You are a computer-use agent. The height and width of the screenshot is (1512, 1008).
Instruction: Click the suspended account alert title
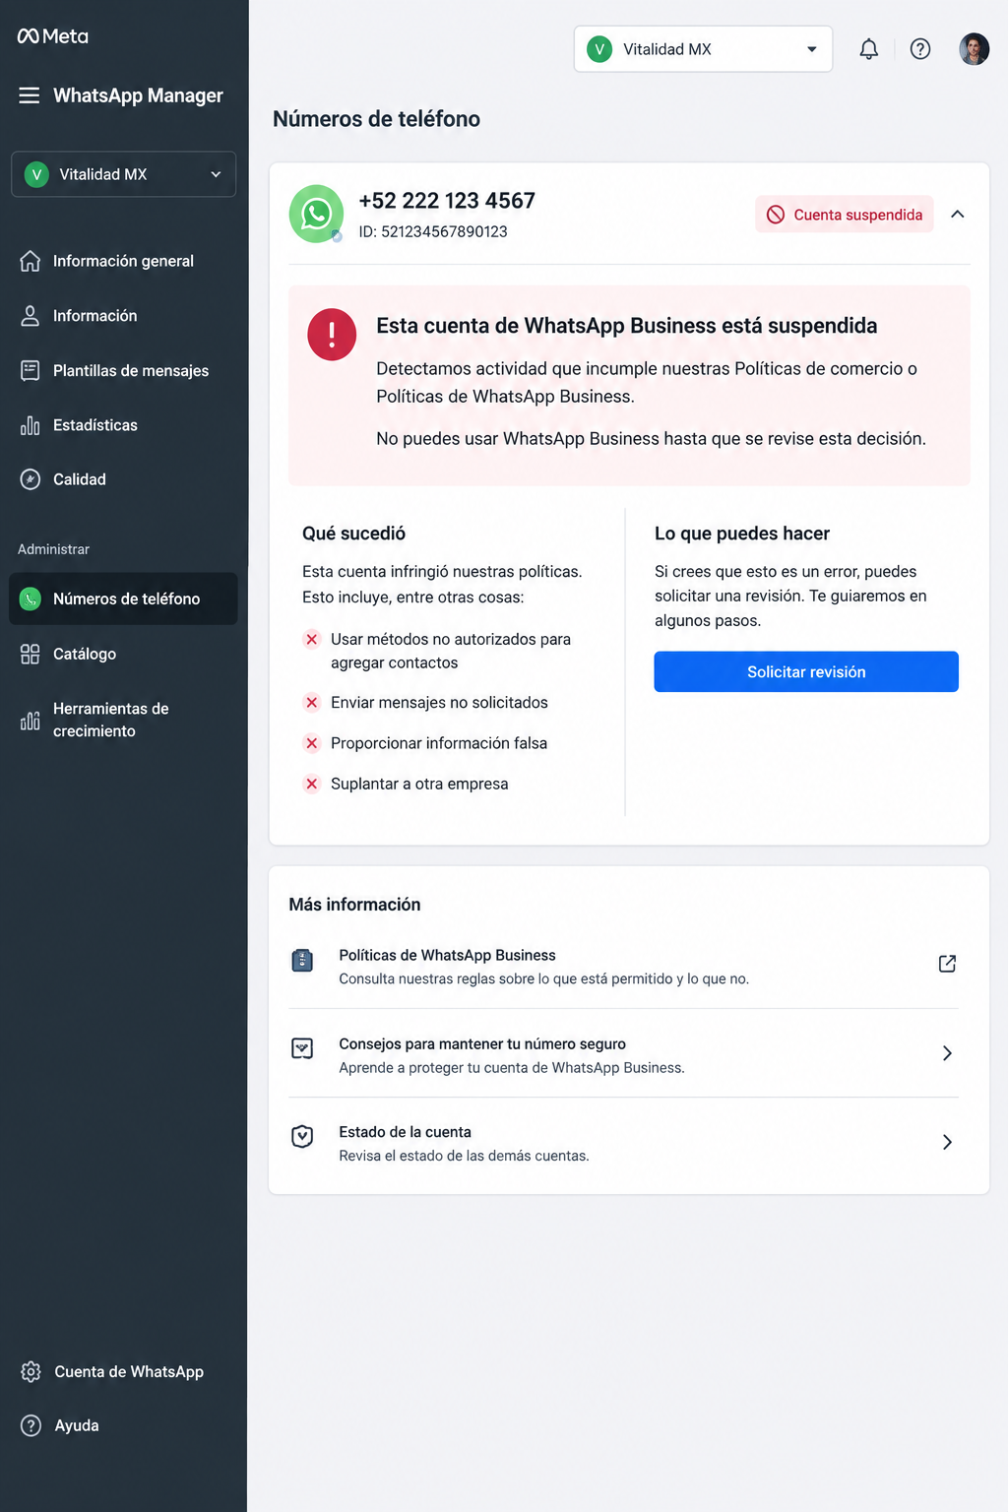click(x=626, y=326)
